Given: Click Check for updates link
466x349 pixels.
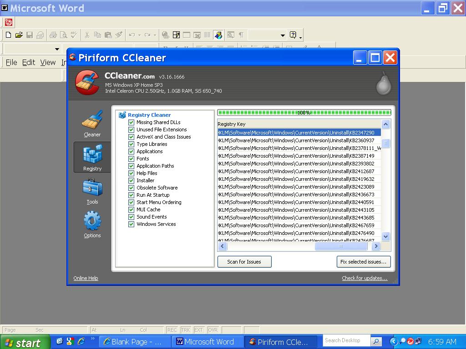Looking at the screenshot, I should pos(365,278).
